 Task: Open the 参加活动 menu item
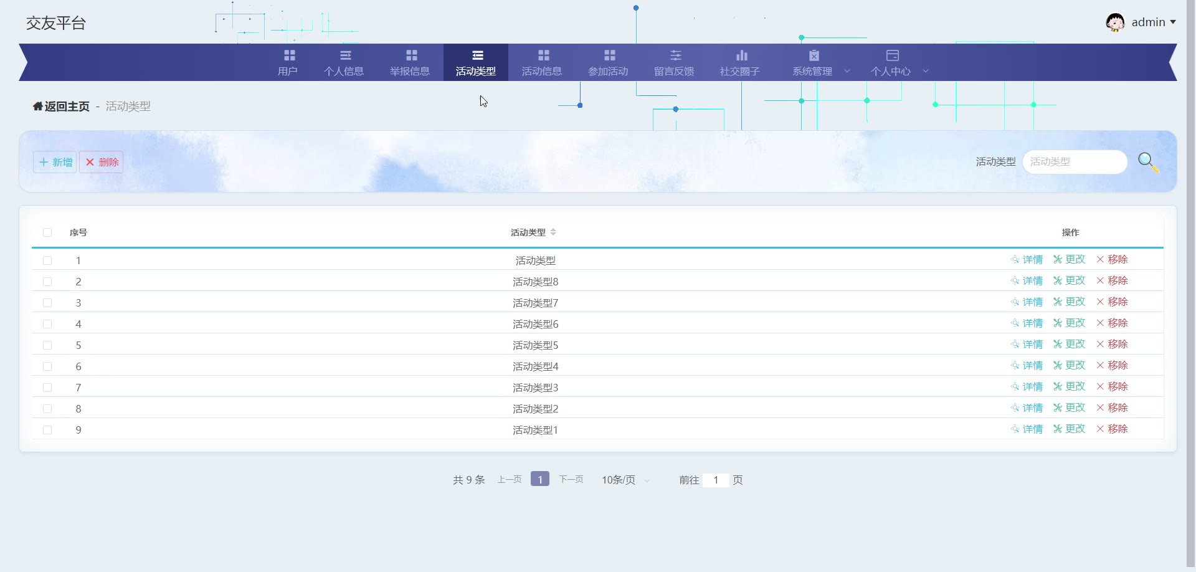coord(608,63)
